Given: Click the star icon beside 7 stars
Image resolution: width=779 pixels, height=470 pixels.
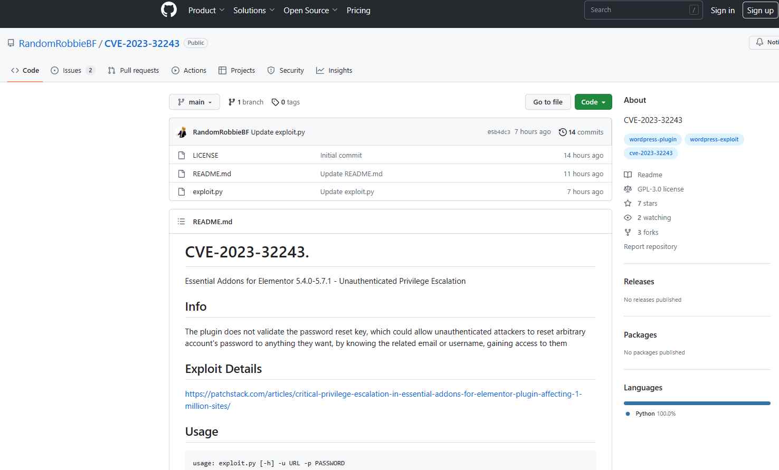Looking at the screenshot, I should point(628,203).
